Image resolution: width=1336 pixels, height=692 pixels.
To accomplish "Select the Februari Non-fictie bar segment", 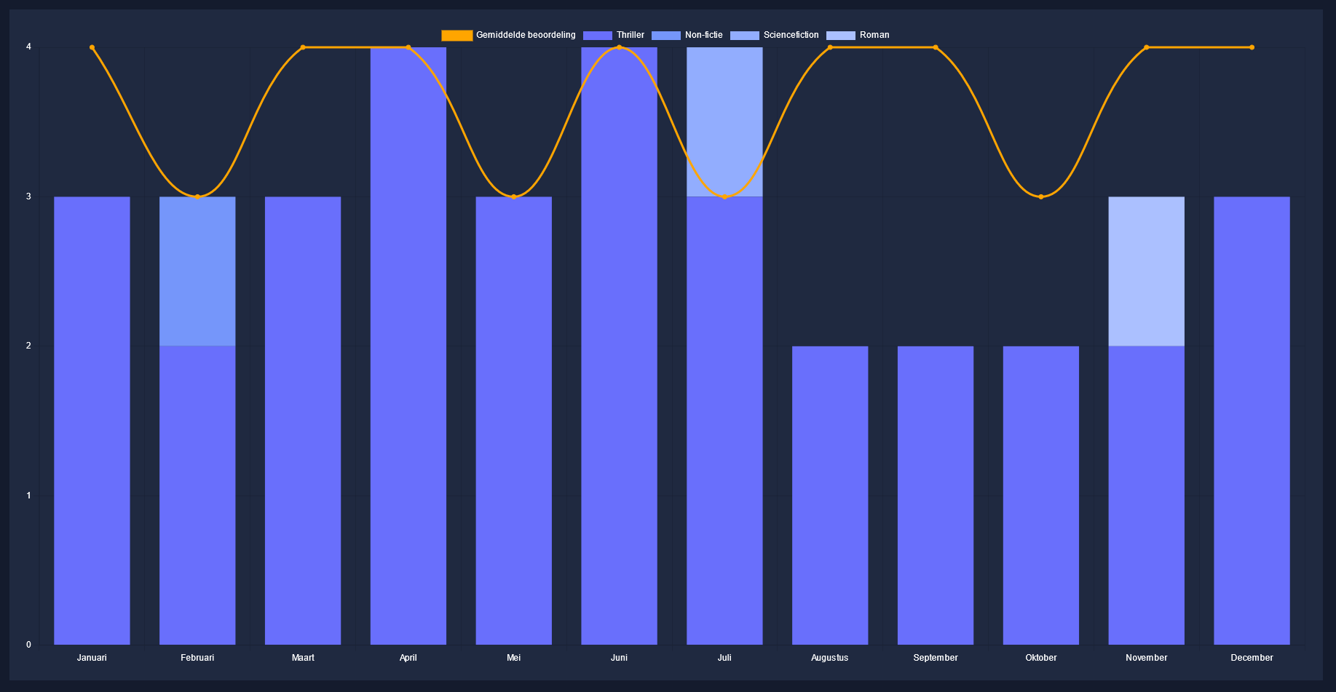I will coord(197,271).
